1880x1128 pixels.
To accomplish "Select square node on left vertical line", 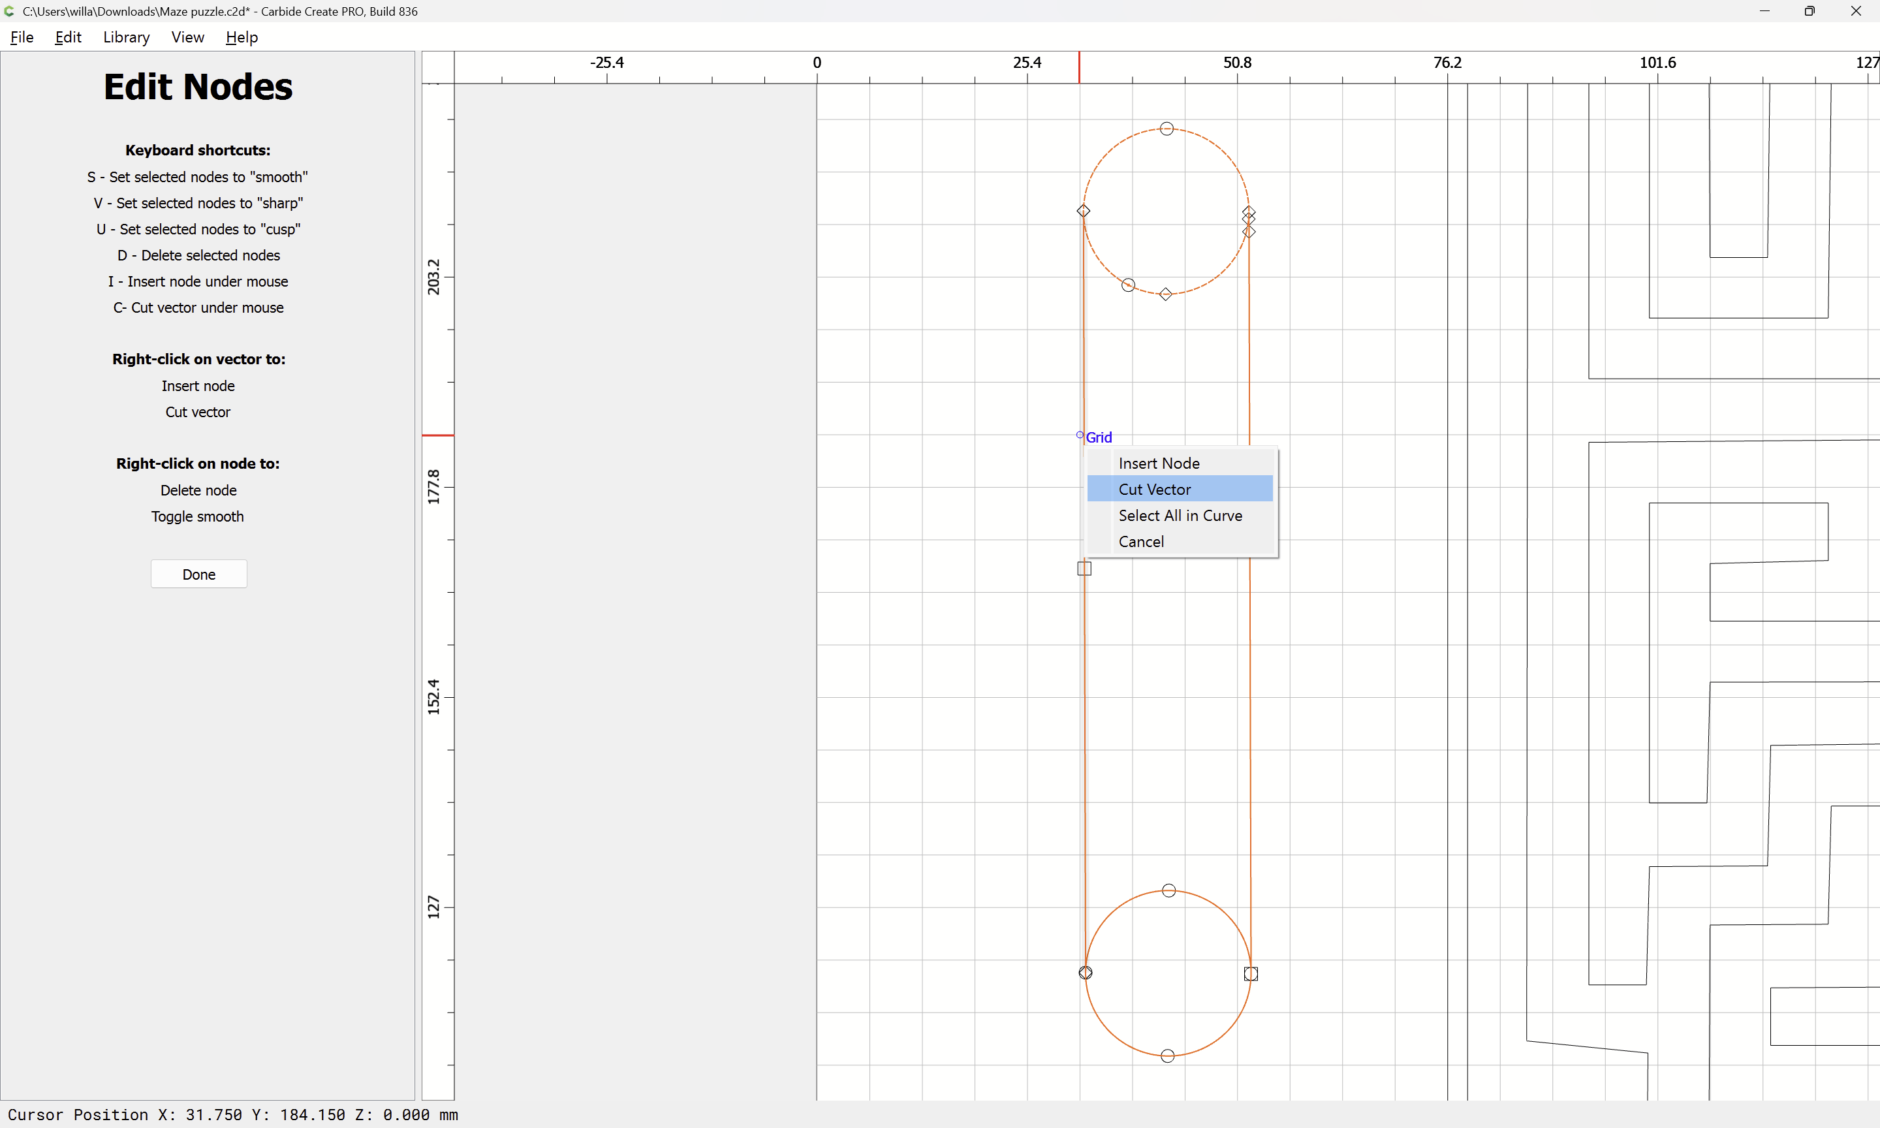I will 1084,568.
